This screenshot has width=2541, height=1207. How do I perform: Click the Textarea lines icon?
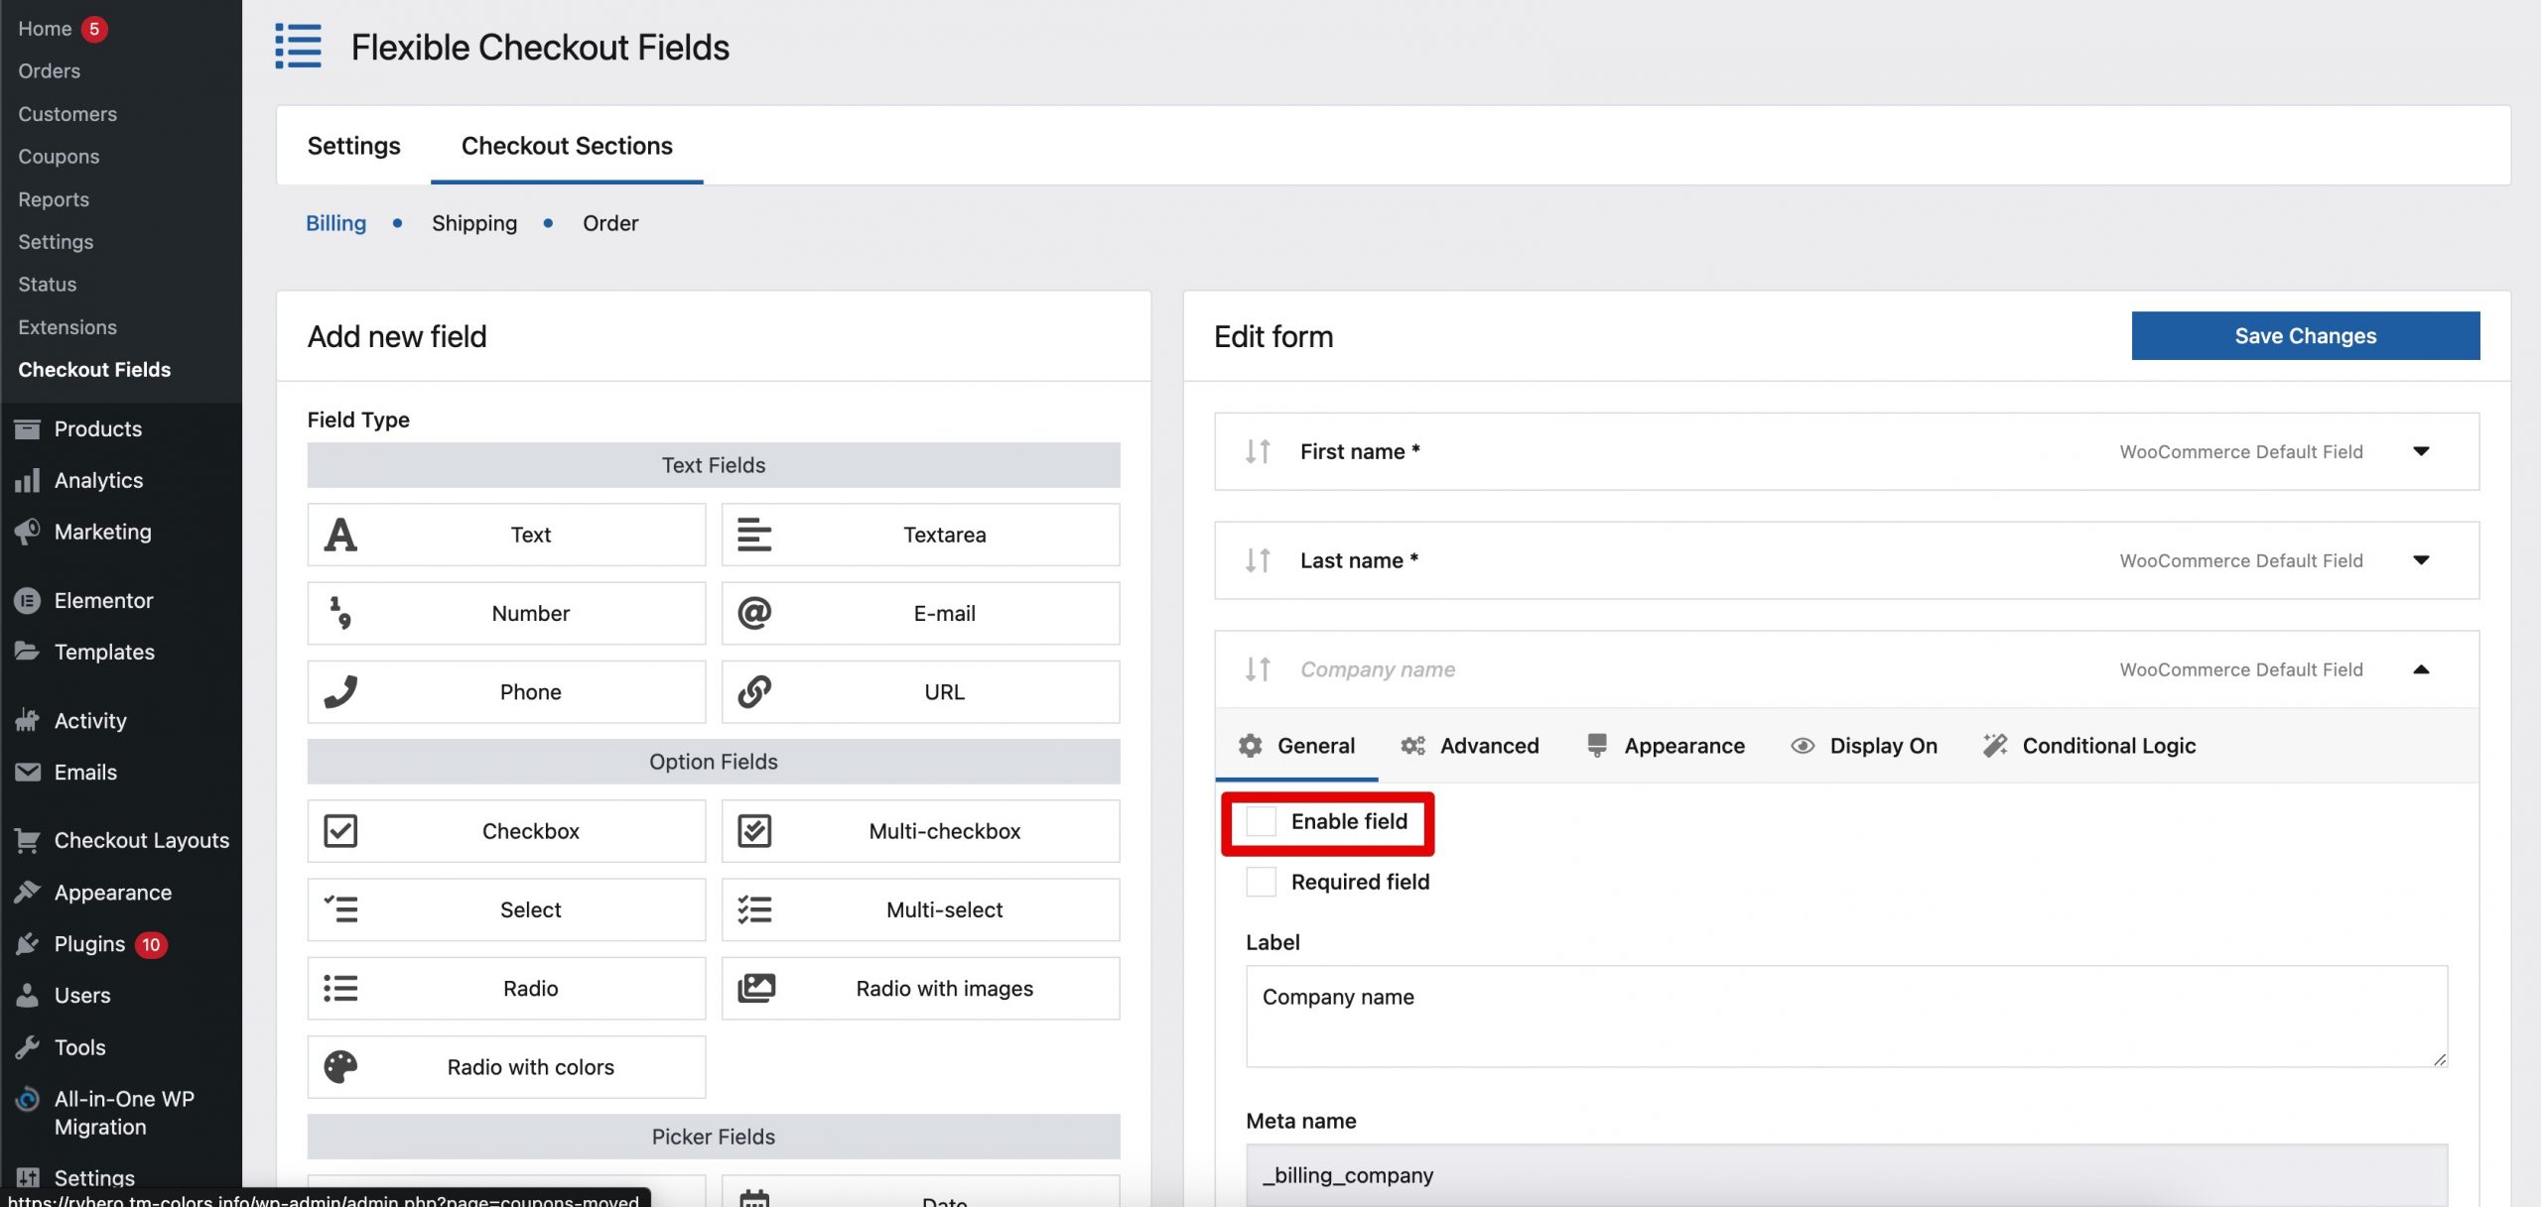pyautogui.click(x=754, y=535)
